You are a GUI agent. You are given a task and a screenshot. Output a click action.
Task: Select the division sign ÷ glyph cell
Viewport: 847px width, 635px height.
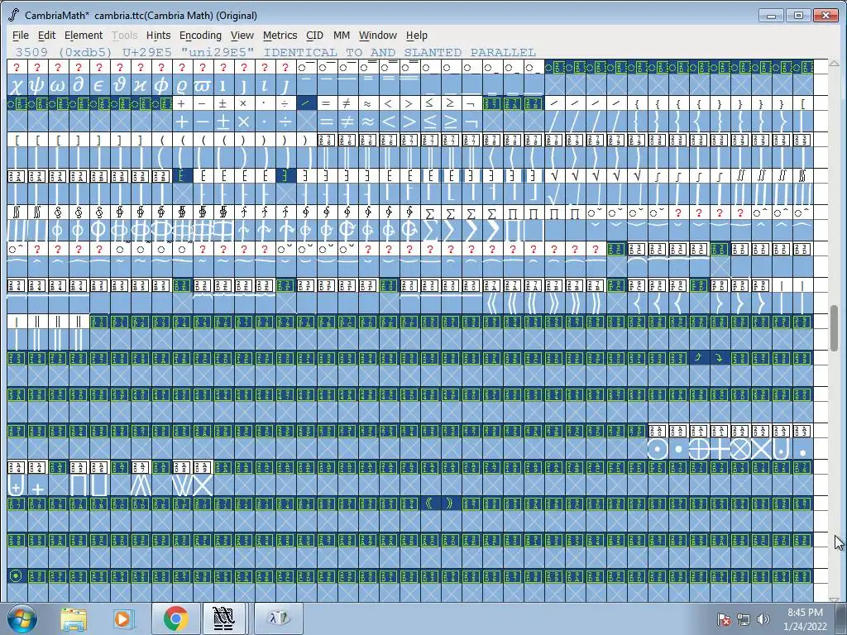pos(285,122)
